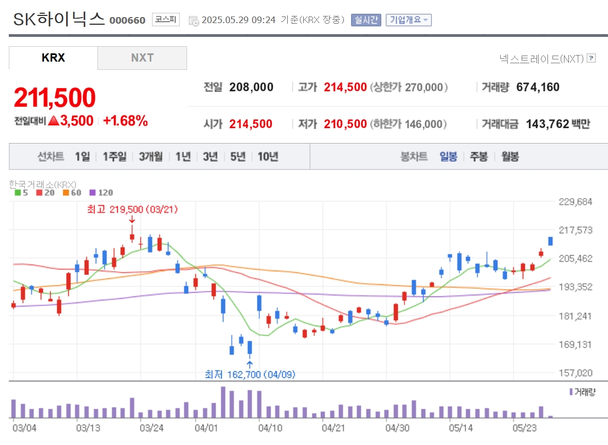Click the orange 60-day moving average swatch
This screenshot has width=608, height=445.
point(66,193)
